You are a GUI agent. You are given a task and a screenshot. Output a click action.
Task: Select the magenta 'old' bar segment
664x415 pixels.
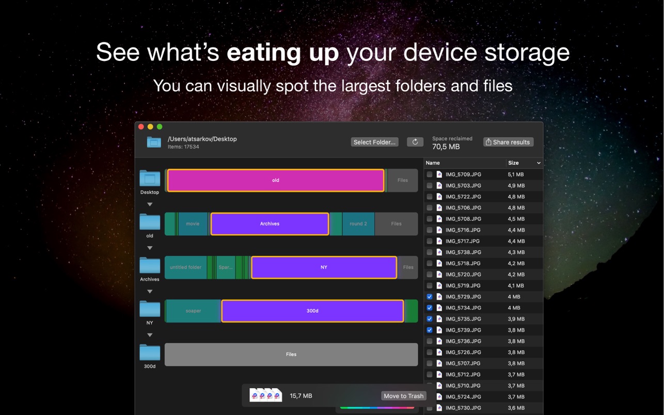click(276, 180)
